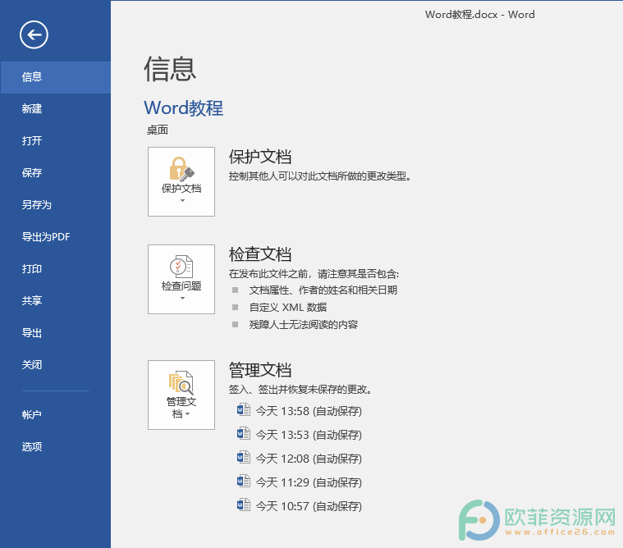Open 帐户 from the sidebar
Screen dimensions: 623x548
tap(56, 414)
